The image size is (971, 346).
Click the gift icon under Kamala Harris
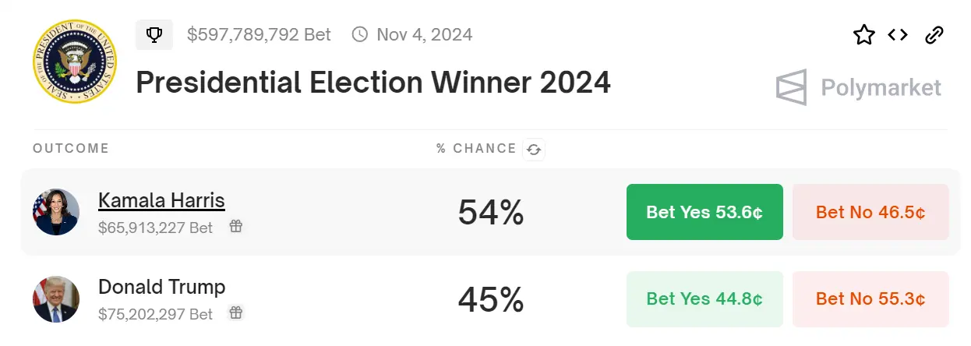235,227
